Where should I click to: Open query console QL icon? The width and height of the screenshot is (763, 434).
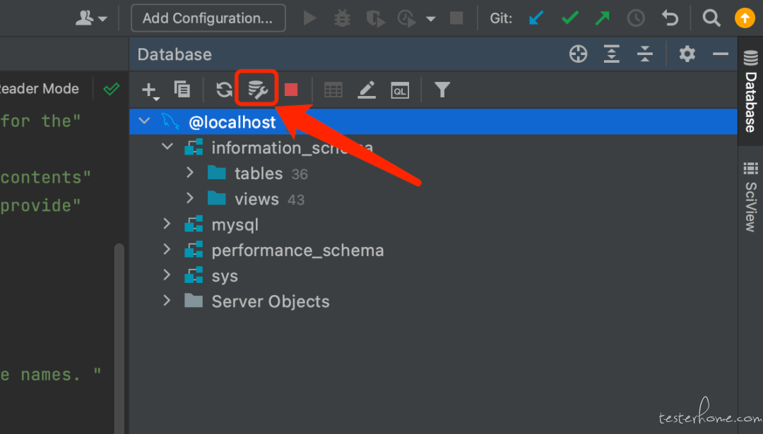point(399,90)
